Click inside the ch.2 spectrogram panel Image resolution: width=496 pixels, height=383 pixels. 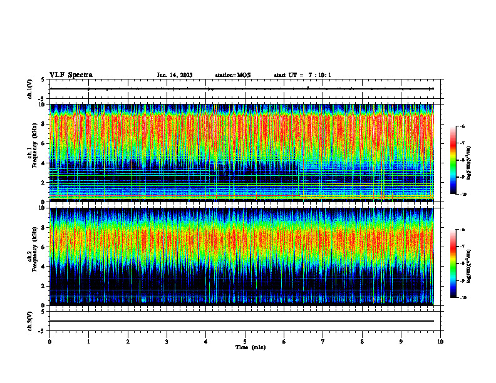click(242, 257)
